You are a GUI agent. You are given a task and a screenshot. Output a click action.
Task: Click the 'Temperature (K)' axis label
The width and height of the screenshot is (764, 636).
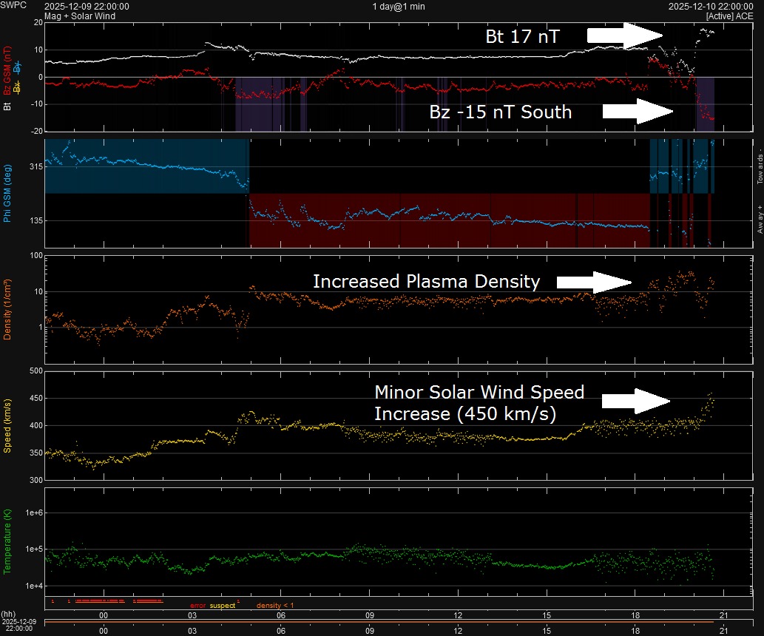(x=7, y=541)
